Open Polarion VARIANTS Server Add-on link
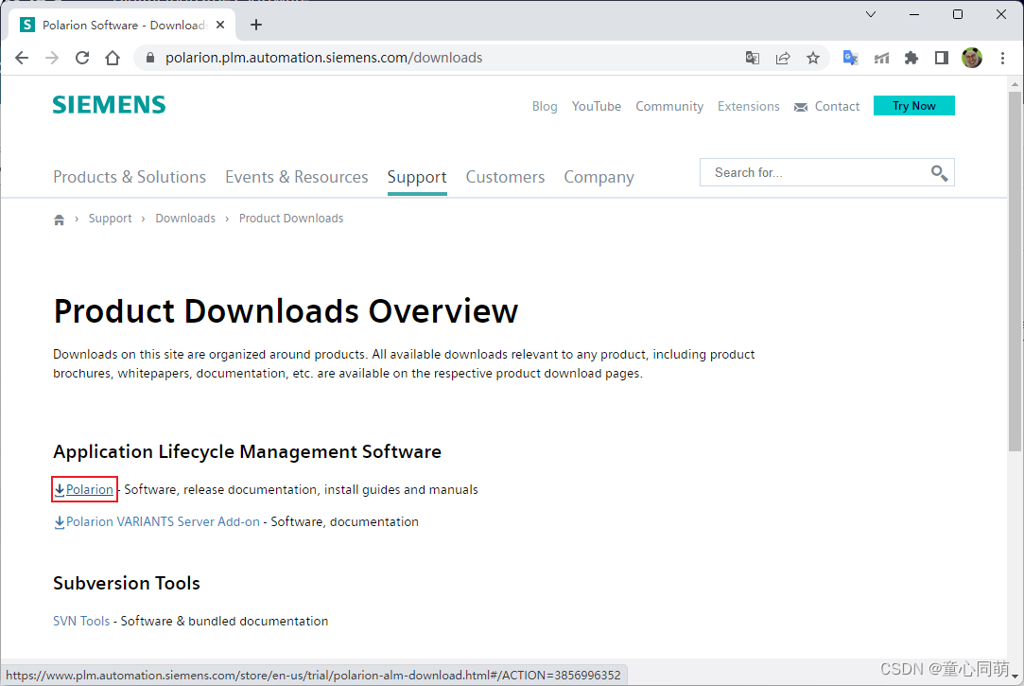This screenshot has height=686, width=1024. pos(163,521)
